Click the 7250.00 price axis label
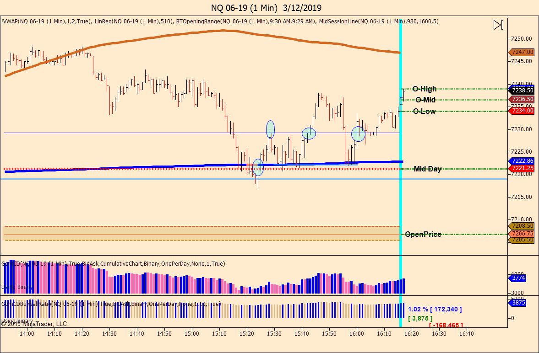Image resolution: width=539 pixels, height=353 pixels. (x=522, y=39)
